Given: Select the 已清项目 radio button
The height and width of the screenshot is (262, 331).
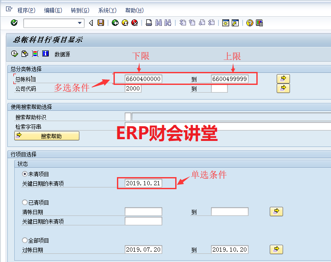Looking at the screenshot, I should tap(25, 203).
